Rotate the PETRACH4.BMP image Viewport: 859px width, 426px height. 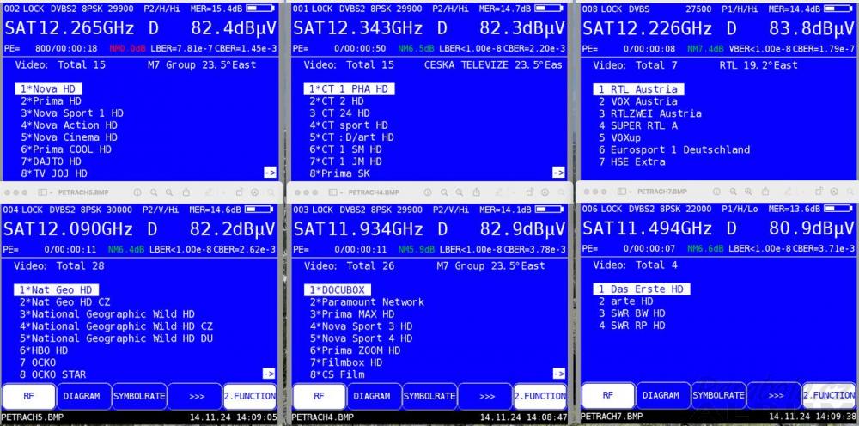coord(529,192)
